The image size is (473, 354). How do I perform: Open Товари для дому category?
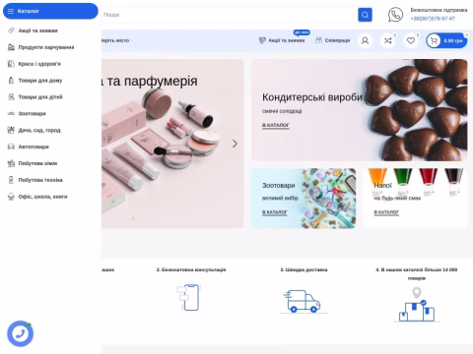click(40, 81)
